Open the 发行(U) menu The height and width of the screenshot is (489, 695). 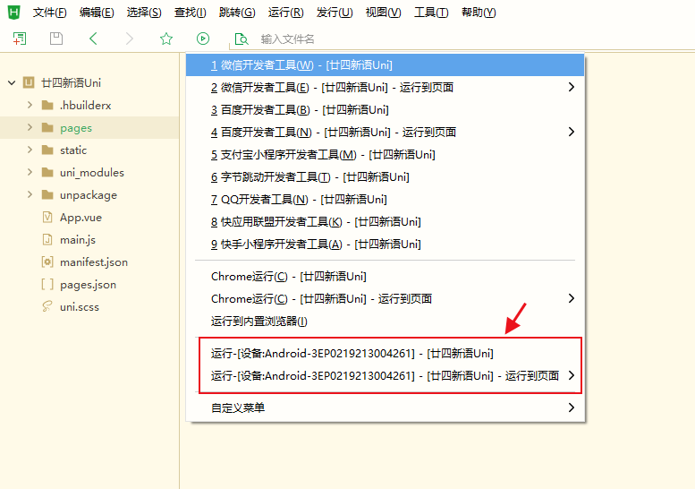click(x=335, y=13)
